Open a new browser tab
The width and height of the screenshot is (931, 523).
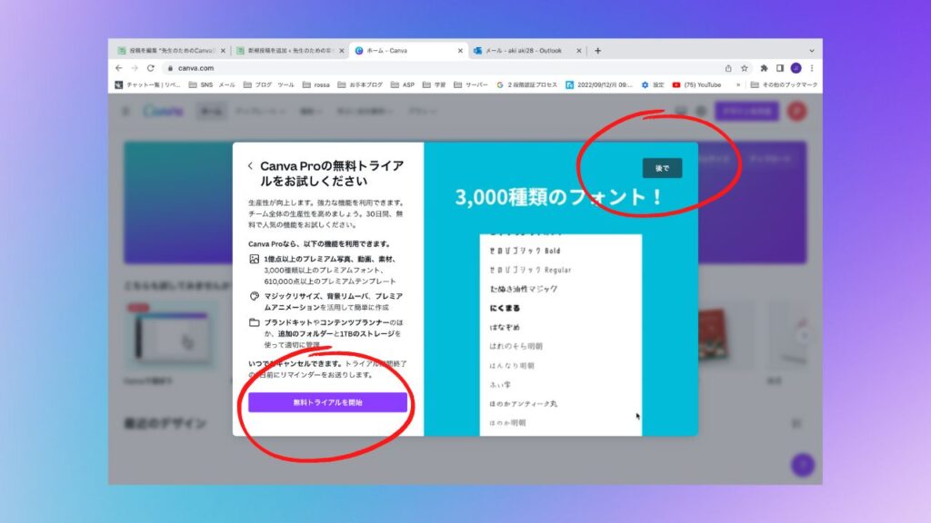coord(598,51)
